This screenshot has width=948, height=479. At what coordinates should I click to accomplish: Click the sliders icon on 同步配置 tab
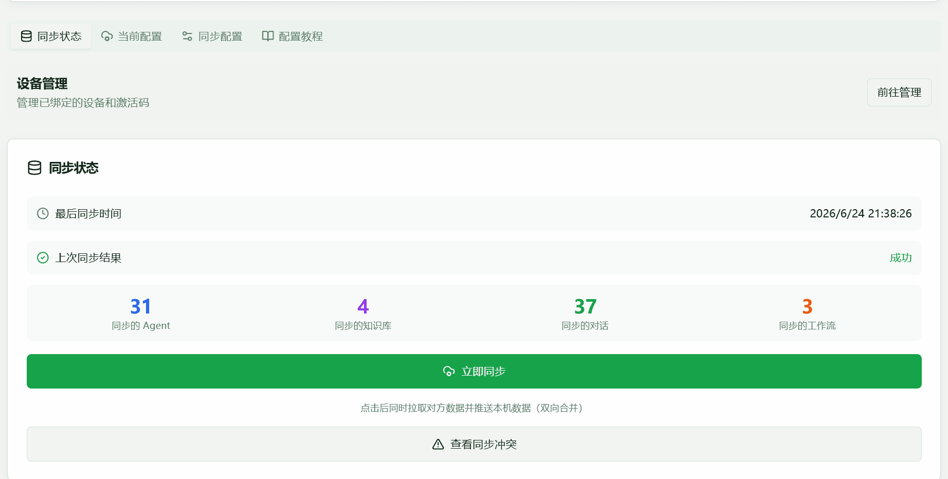coord(187,36)
